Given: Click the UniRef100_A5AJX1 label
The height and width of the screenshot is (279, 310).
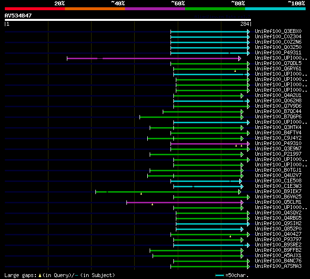Looking at the screenshot, I should (278, 256).
